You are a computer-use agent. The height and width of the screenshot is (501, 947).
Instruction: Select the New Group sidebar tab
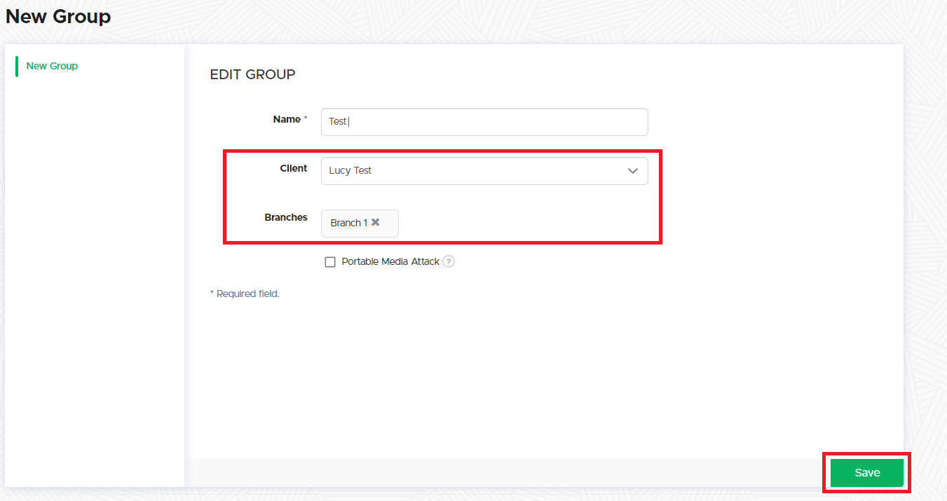point(52,66)
